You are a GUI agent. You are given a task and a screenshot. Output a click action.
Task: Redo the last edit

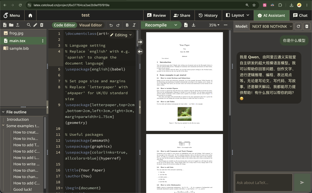(118, 25)
